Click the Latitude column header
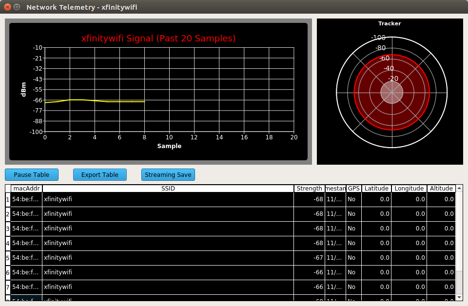Image resolution: width=468 pixels, height=306 pixels. [x=375, y=189]
